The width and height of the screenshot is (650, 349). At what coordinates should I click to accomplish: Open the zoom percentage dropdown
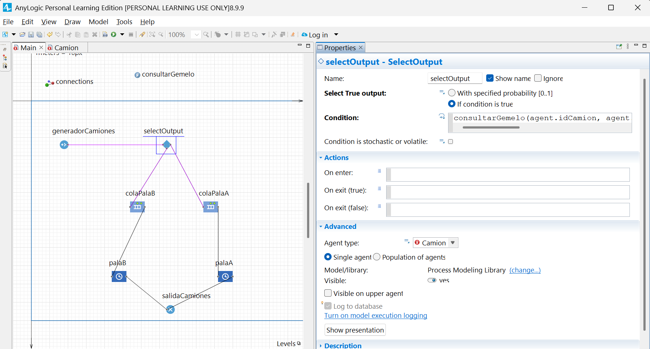coord(197,34)
